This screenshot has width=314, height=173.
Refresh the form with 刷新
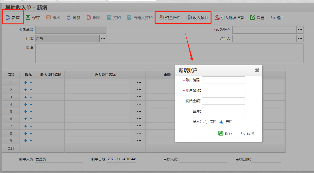click(x=73, y=17)
